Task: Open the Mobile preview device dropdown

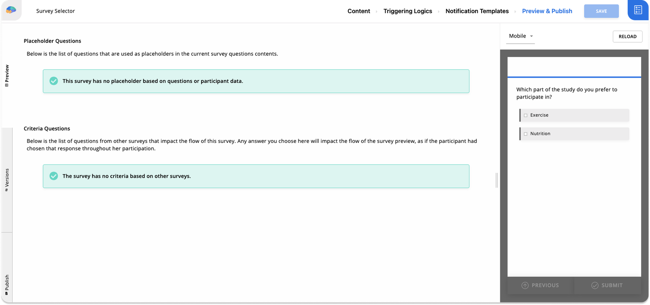Action: coord(517,36)
